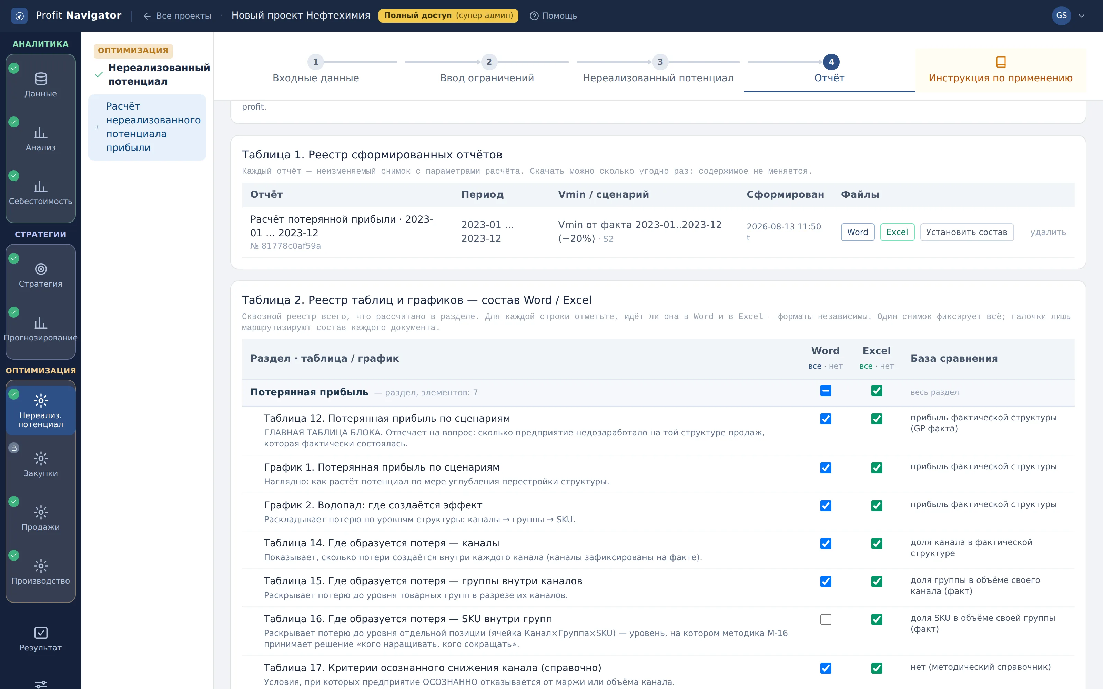The height and width of the screenshot is (689, 1103).
Task: Open the Анализ chart icon
Action: point(41,133)
